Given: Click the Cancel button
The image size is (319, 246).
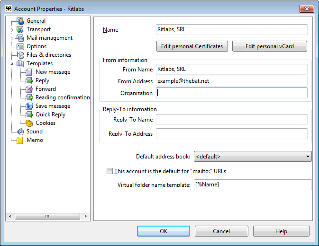Looking at the screenshot, I should click(221, 231).
